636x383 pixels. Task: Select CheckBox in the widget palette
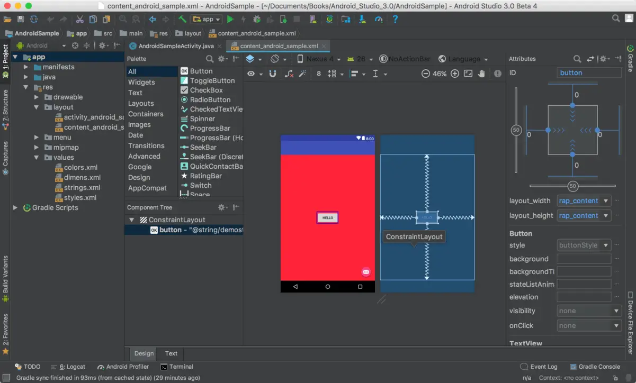[206, 90]
